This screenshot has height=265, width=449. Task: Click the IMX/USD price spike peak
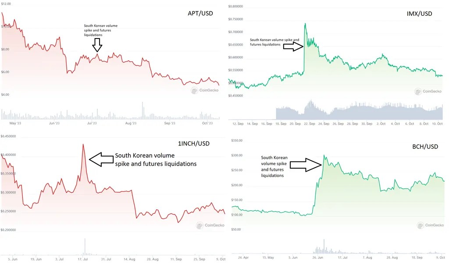click(x=305, y=24)
